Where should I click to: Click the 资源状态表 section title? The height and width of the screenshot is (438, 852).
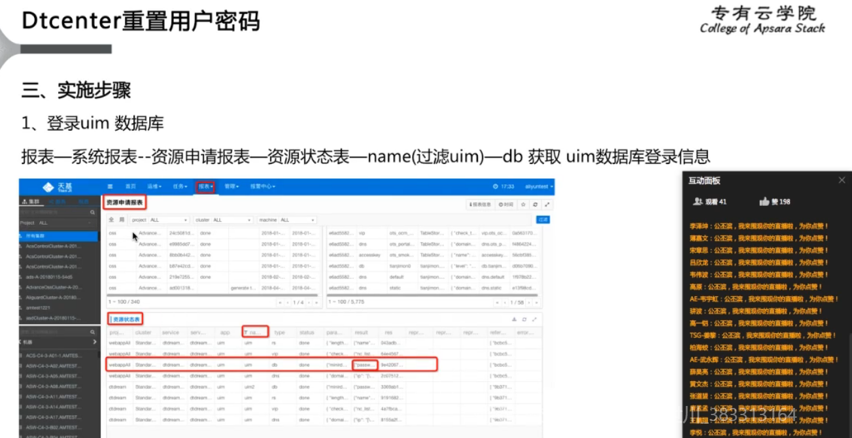pyautogui.click(x=126, y=319)
